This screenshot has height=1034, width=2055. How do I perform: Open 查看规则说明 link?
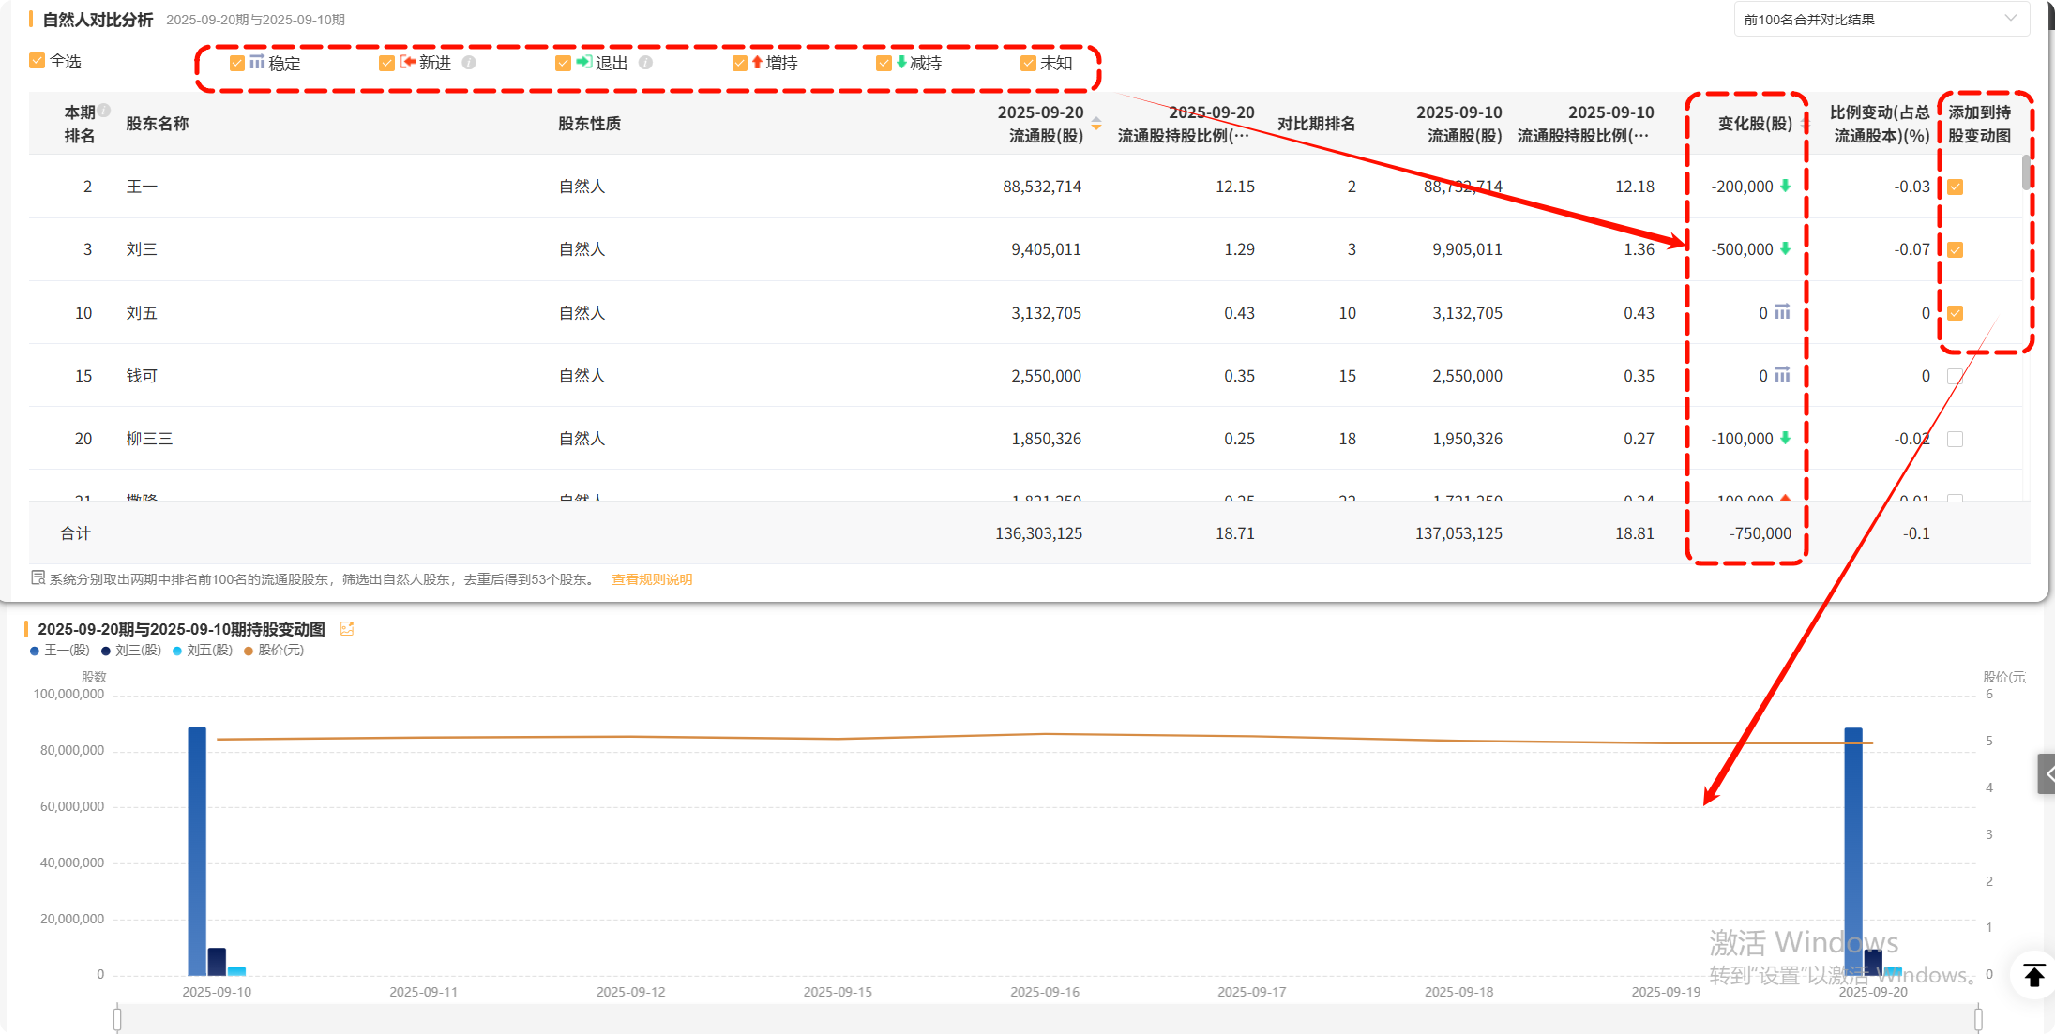[652, 579]
